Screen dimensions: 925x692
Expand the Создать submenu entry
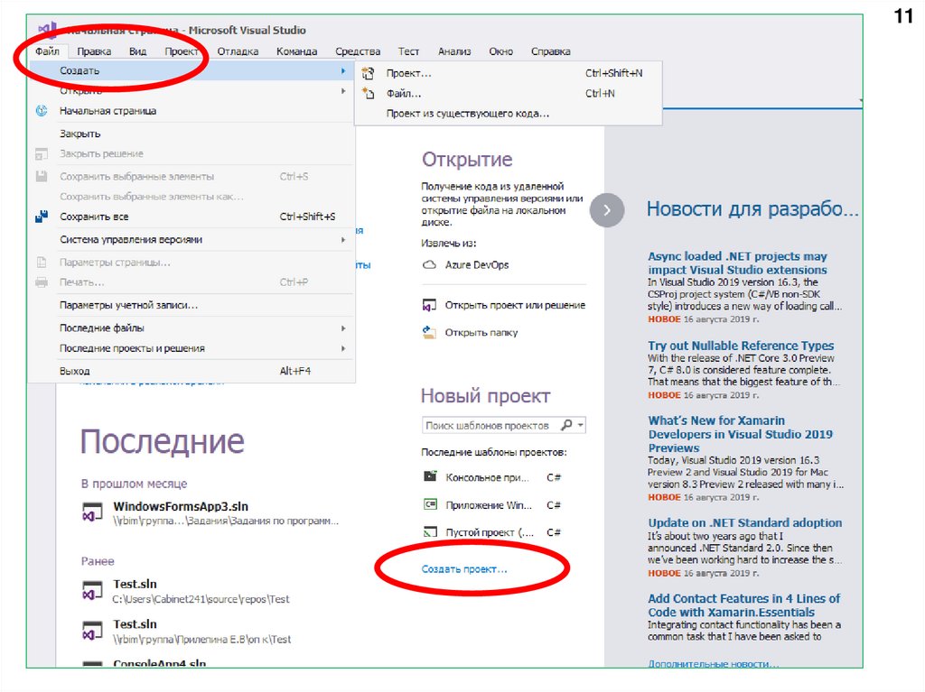pos(192,70)
